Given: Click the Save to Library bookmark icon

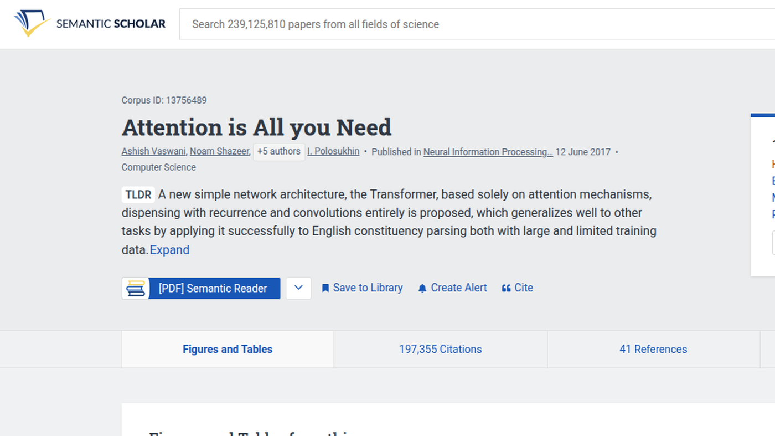Looking at the screenshot, I should tap(325, 288).
